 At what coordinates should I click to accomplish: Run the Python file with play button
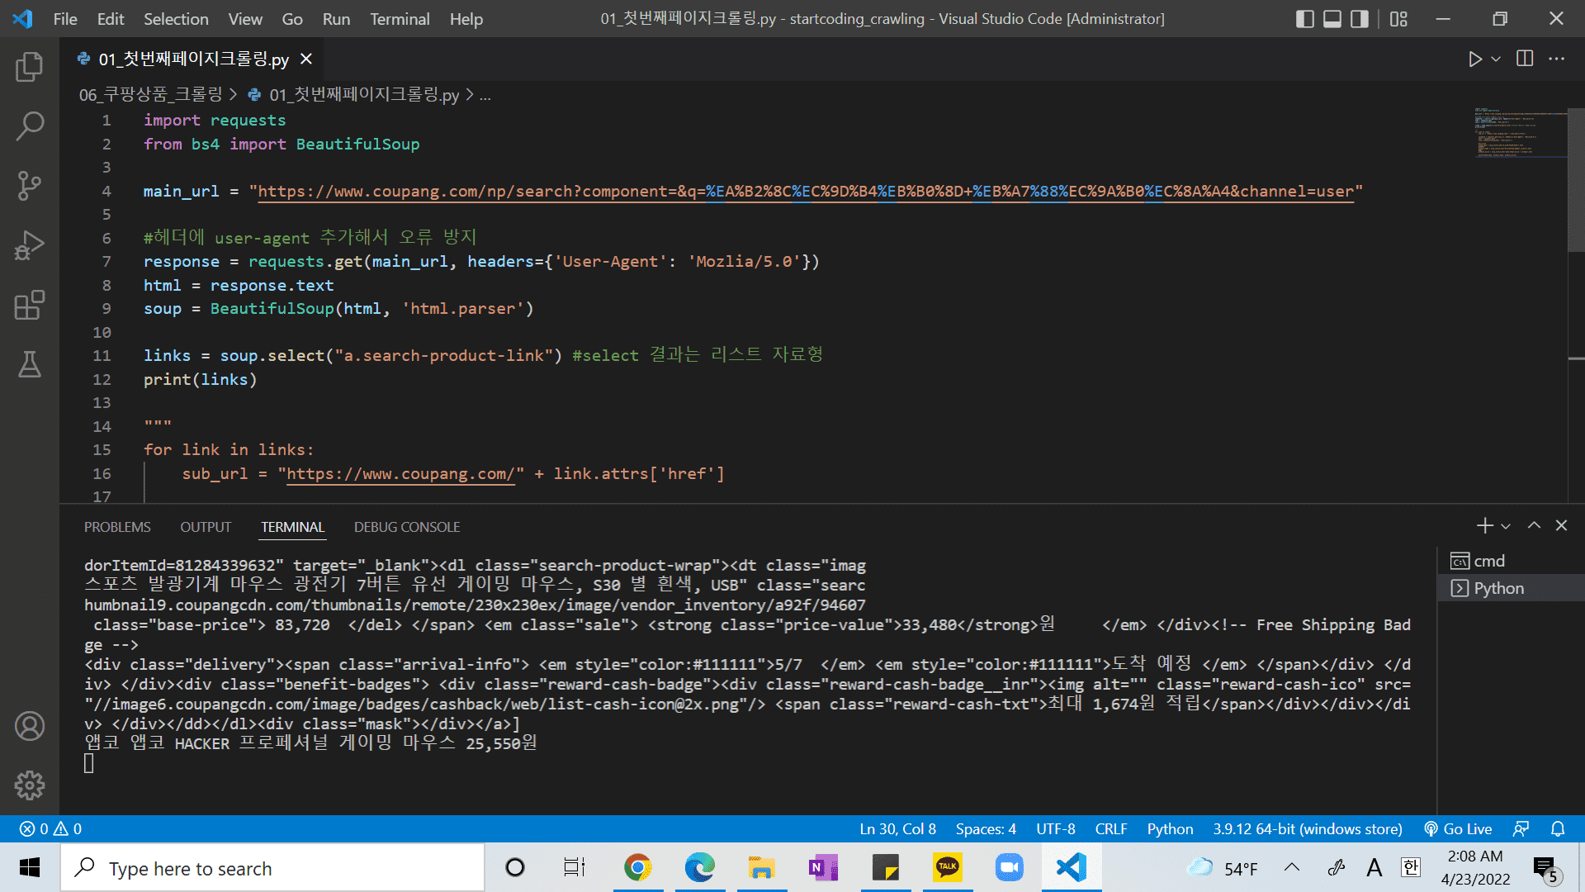click(1474, 59)
